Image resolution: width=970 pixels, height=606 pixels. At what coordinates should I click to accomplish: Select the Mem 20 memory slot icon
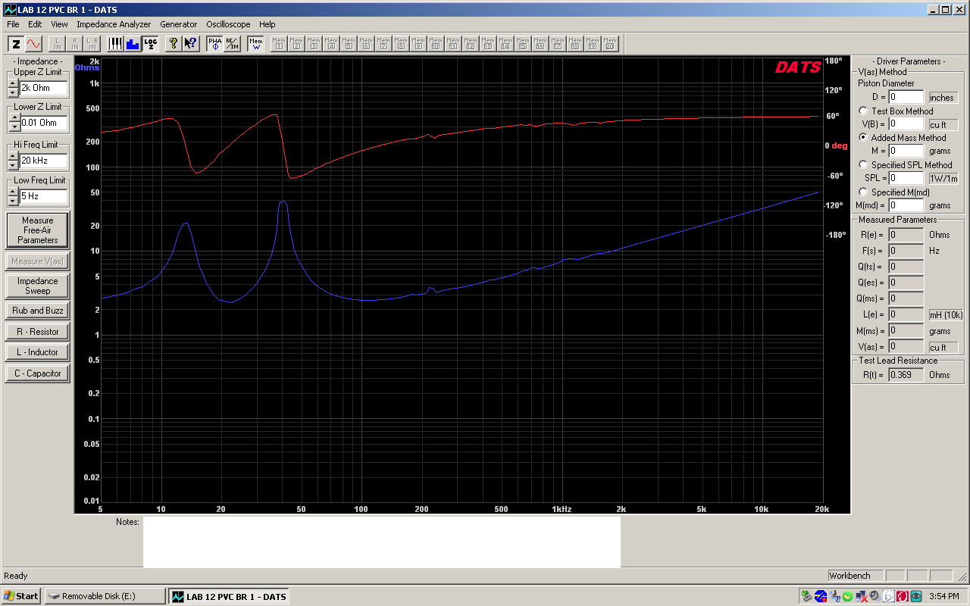(610, 44)
